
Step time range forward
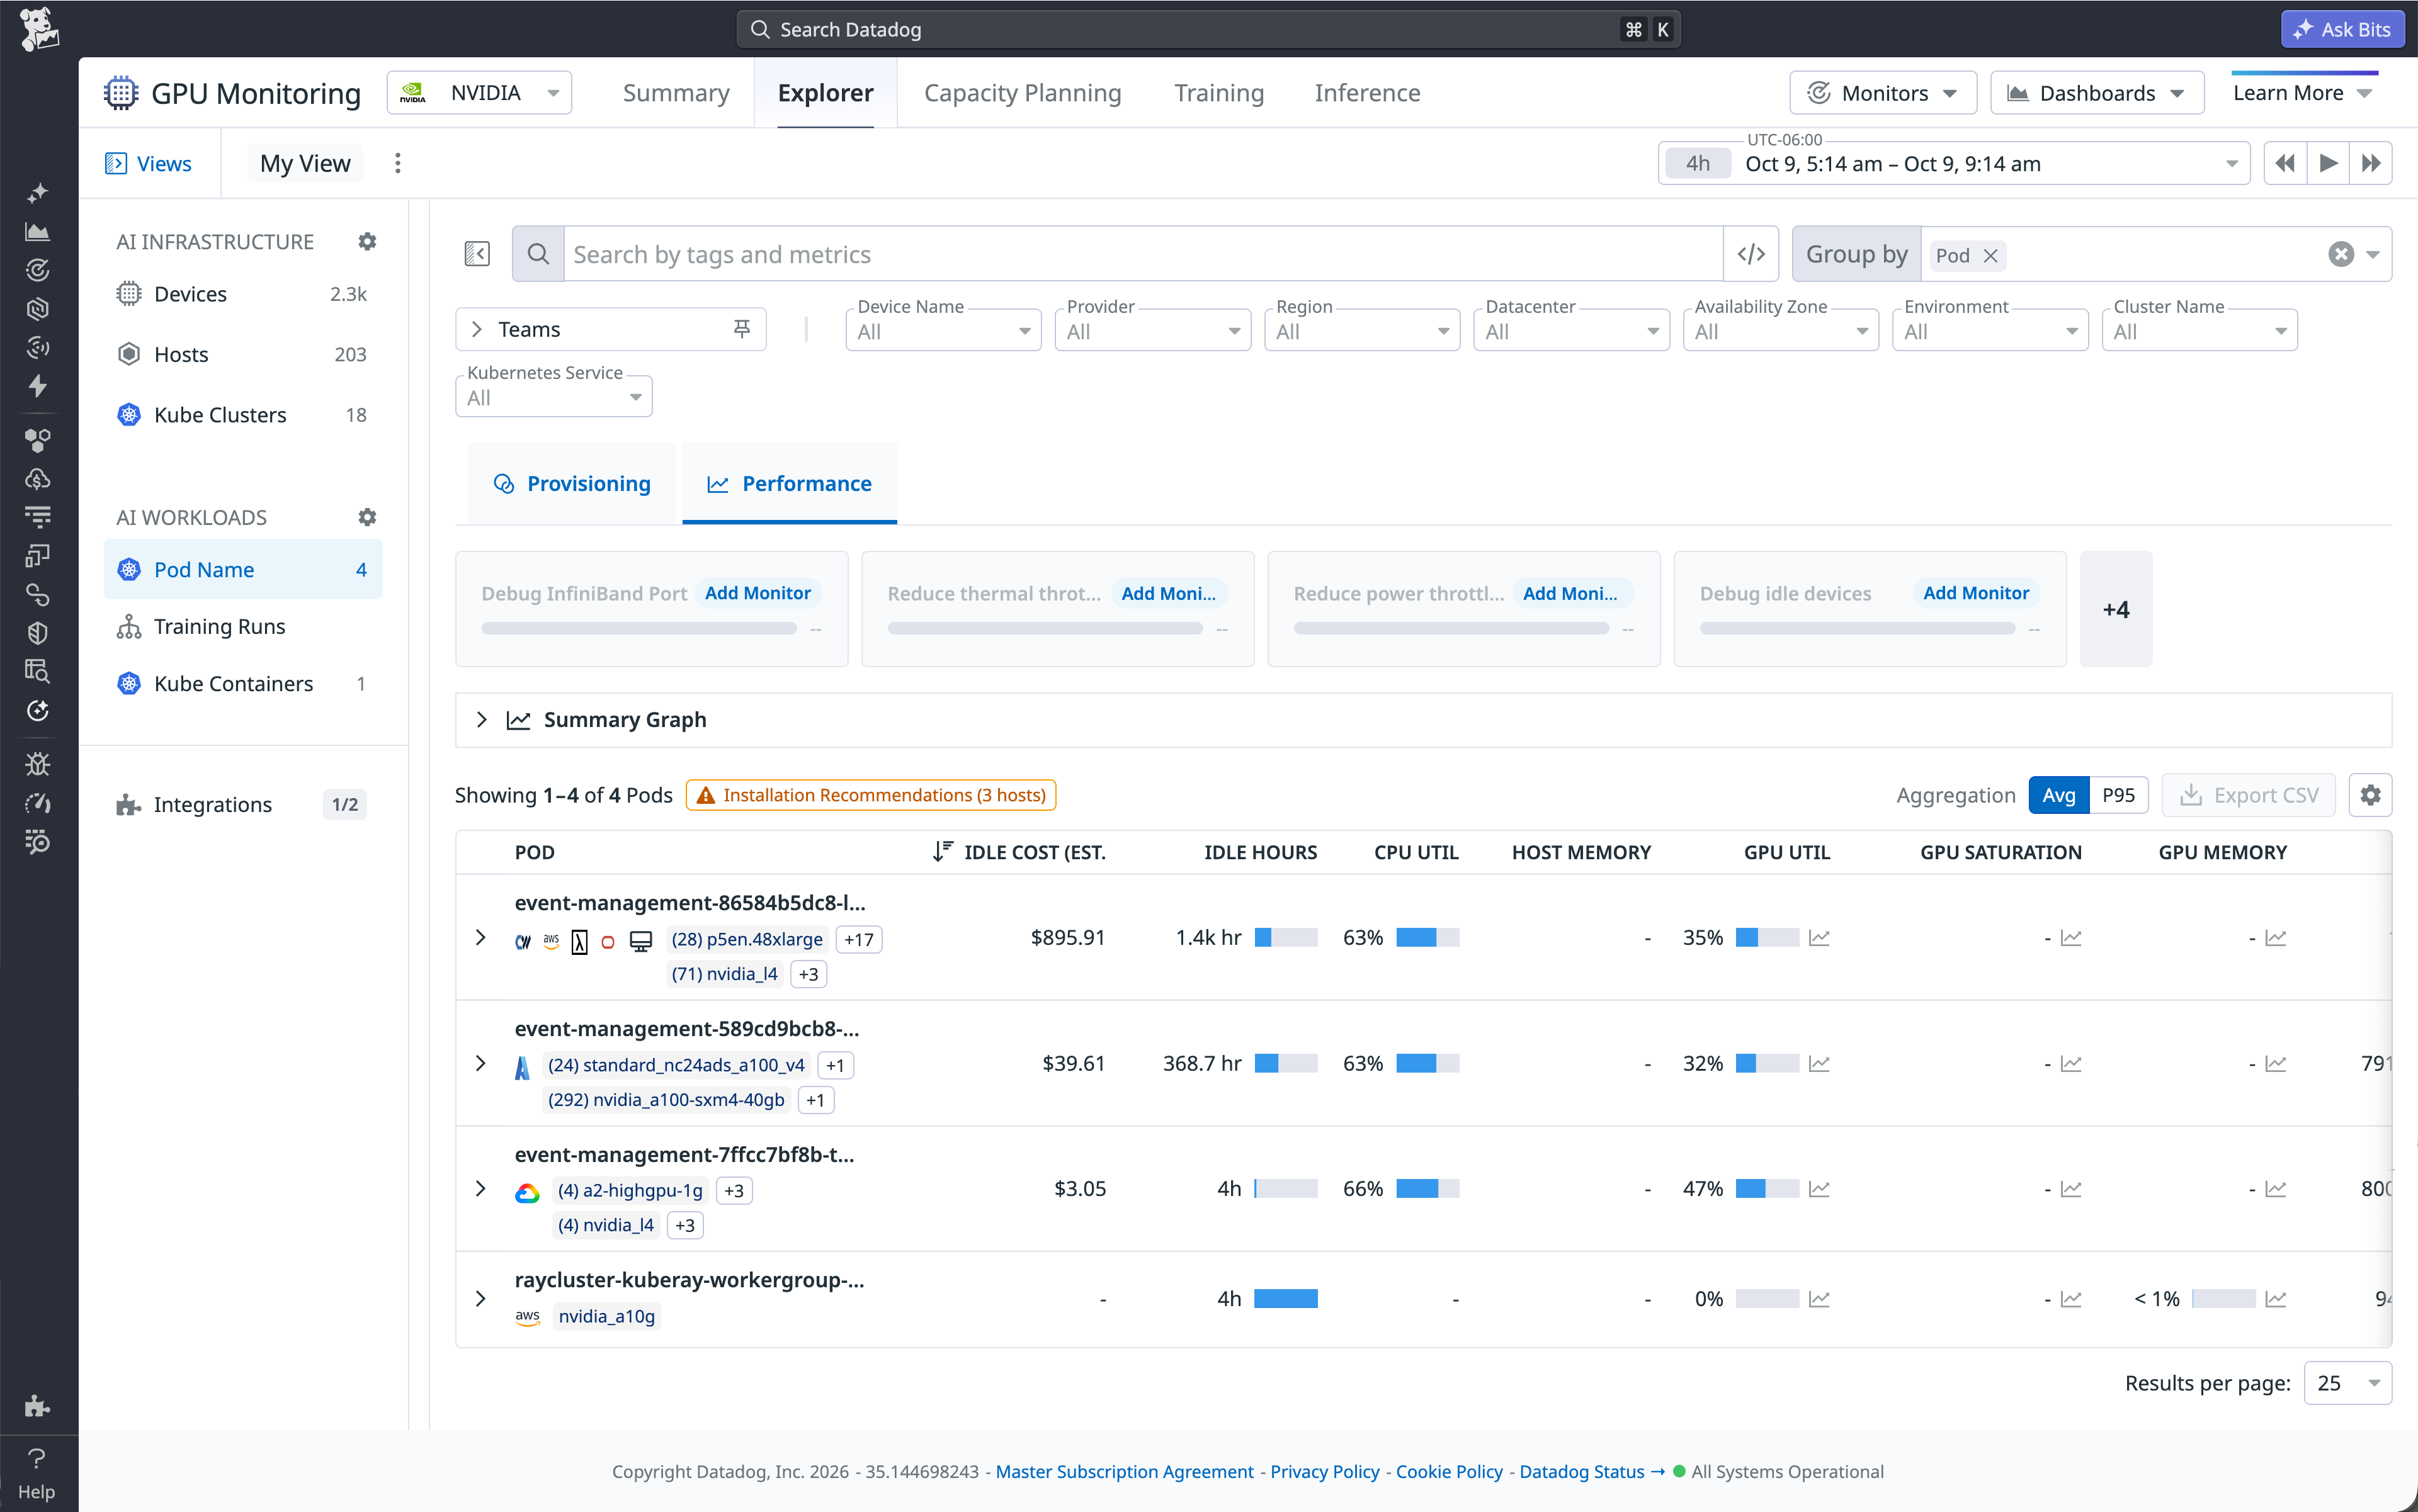coord(2371,163)
